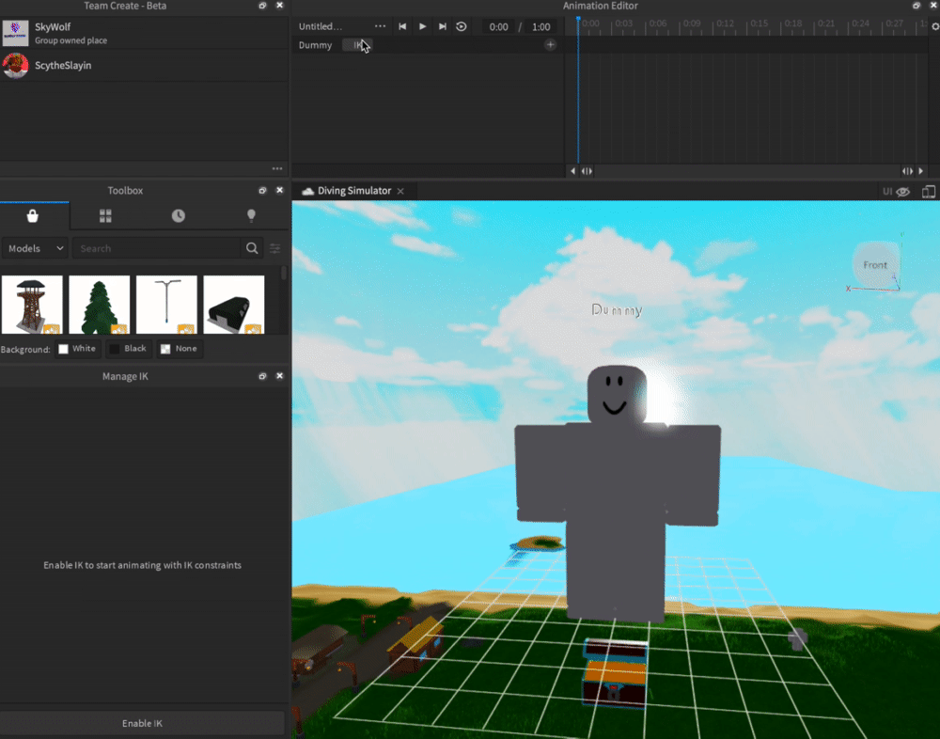Open the Toolbox Inventory grid tab
The height and width of the screenshot is (739, 940).
(x=105, y=216)
